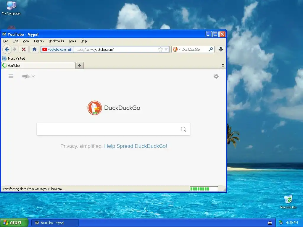Open the Windows start menu
Image resolution: width=303 pixels, height=227 pixels.
click(14, 223)
